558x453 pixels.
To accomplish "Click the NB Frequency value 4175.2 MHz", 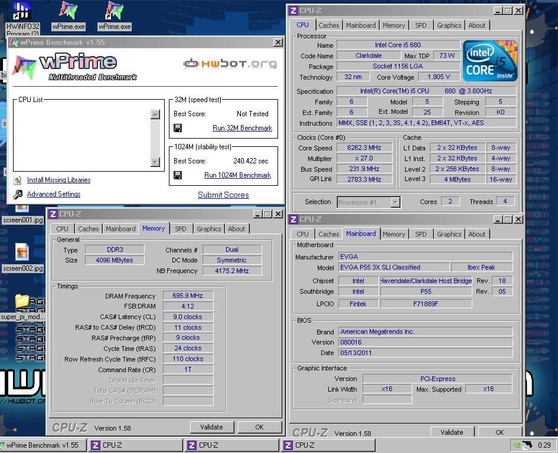I will pyautogui.click(x=232, y=271).
